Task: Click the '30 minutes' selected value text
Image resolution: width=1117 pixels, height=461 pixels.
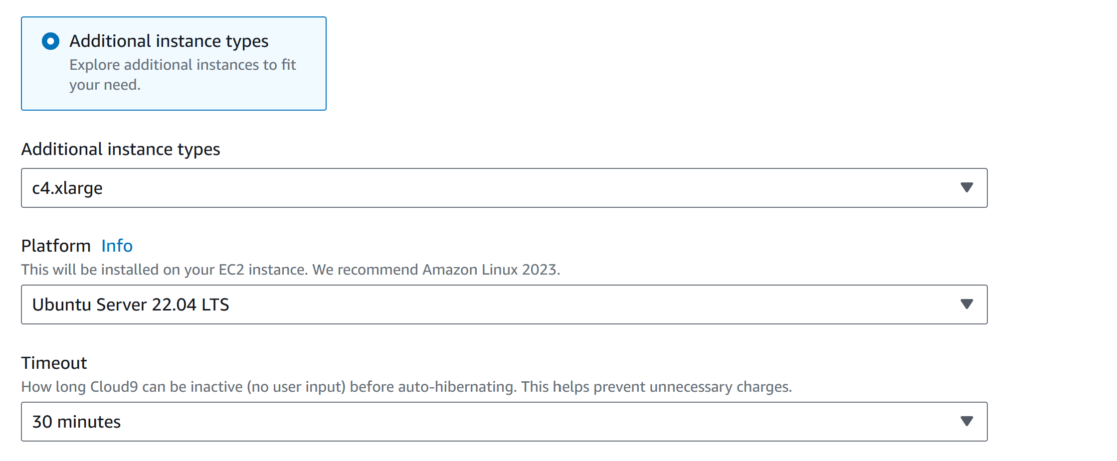Action: (x=76, y=422)
